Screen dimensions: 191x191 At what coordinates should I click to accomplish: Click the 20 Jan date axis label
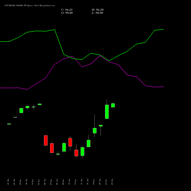pyautogui.click(x=100, y=182)
